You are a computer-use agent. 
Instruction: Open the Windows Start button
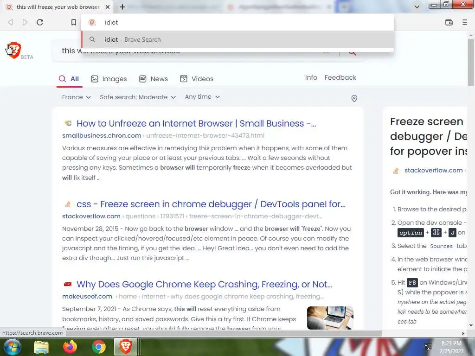[12, 347]
